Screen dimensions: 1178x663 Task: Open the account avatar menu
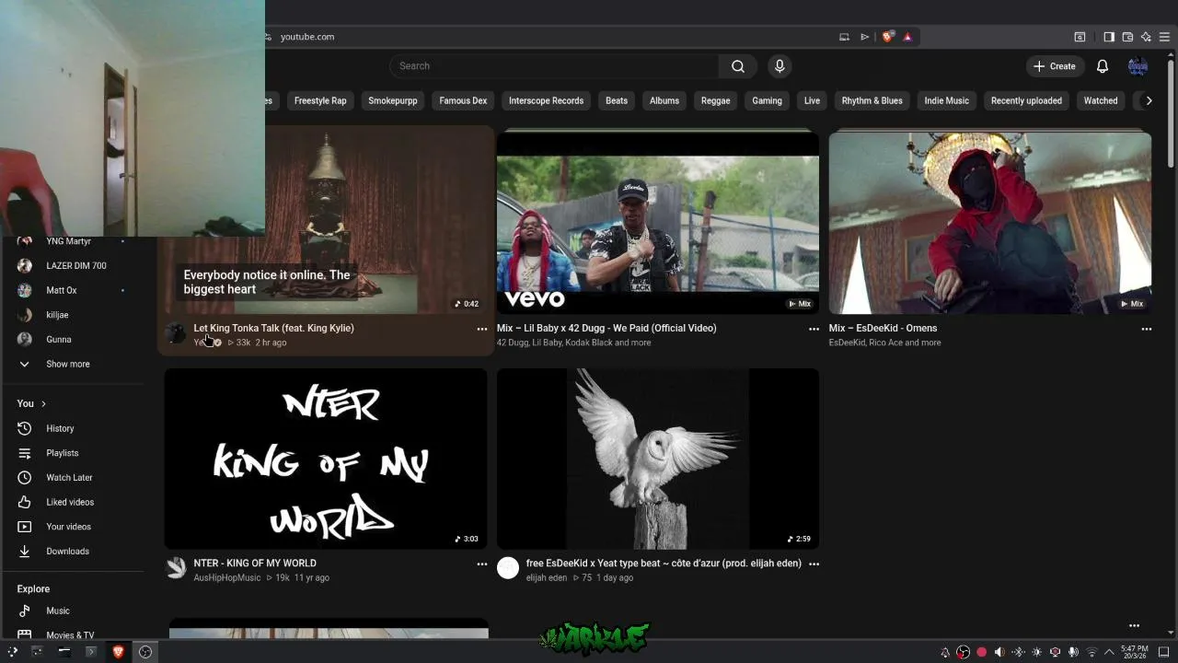click(x=1138, y=66)
